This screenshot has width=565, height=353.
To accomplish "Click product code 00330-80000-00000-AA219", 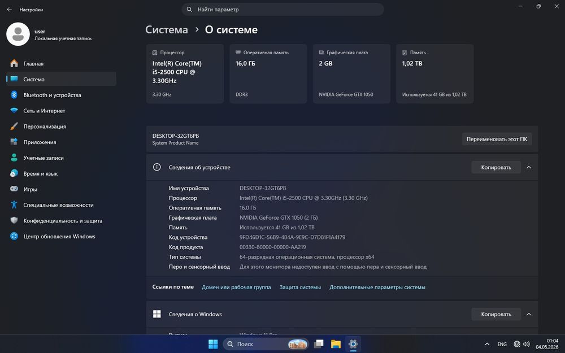I will coord(273,247).
